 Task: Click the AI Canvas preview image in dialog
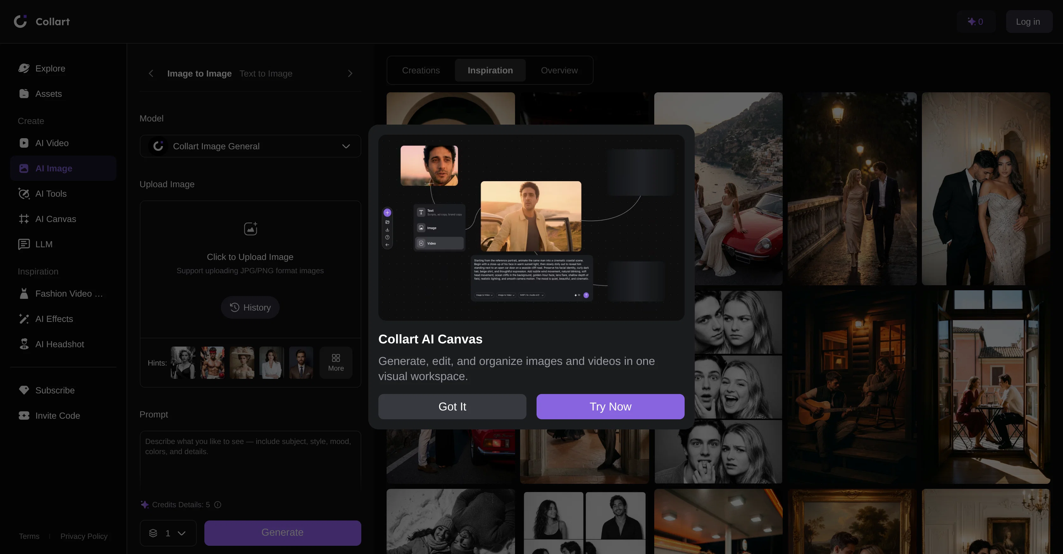point(531,228)
